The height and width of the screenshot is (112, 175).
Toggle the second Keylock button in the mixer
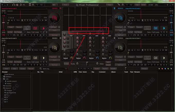(x=78, y=58)
